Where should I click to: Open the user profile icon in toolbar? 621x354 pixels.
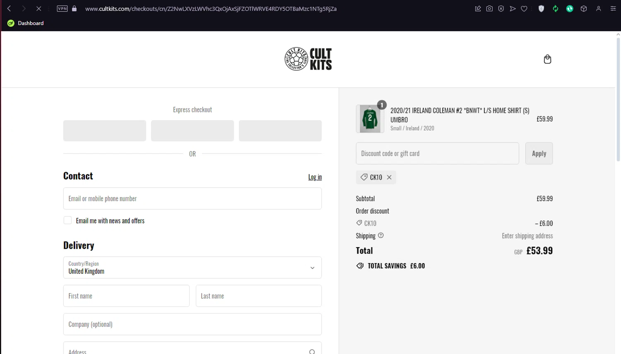point(598,8)
